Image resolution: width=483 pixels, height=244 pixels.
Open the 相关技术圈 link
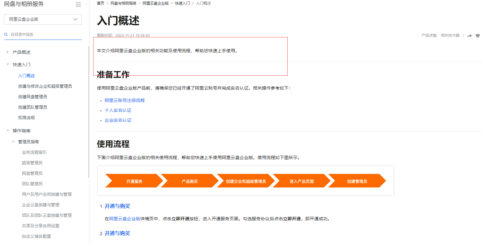coord(450,36)
